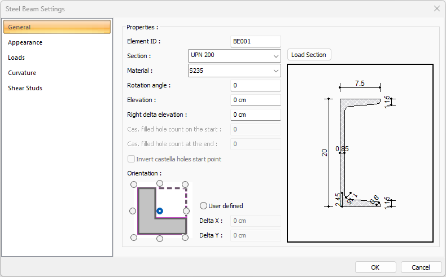Enable the User defined orientation option
The height and width of the screenshot is (277, 446).
204,206
